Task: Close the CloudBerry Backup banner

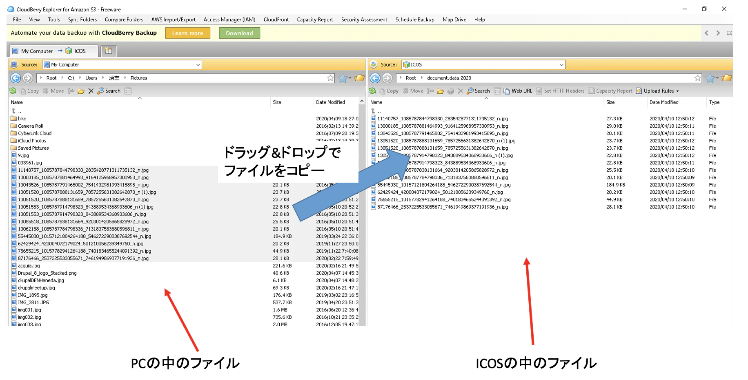Action: click(729, 33)
